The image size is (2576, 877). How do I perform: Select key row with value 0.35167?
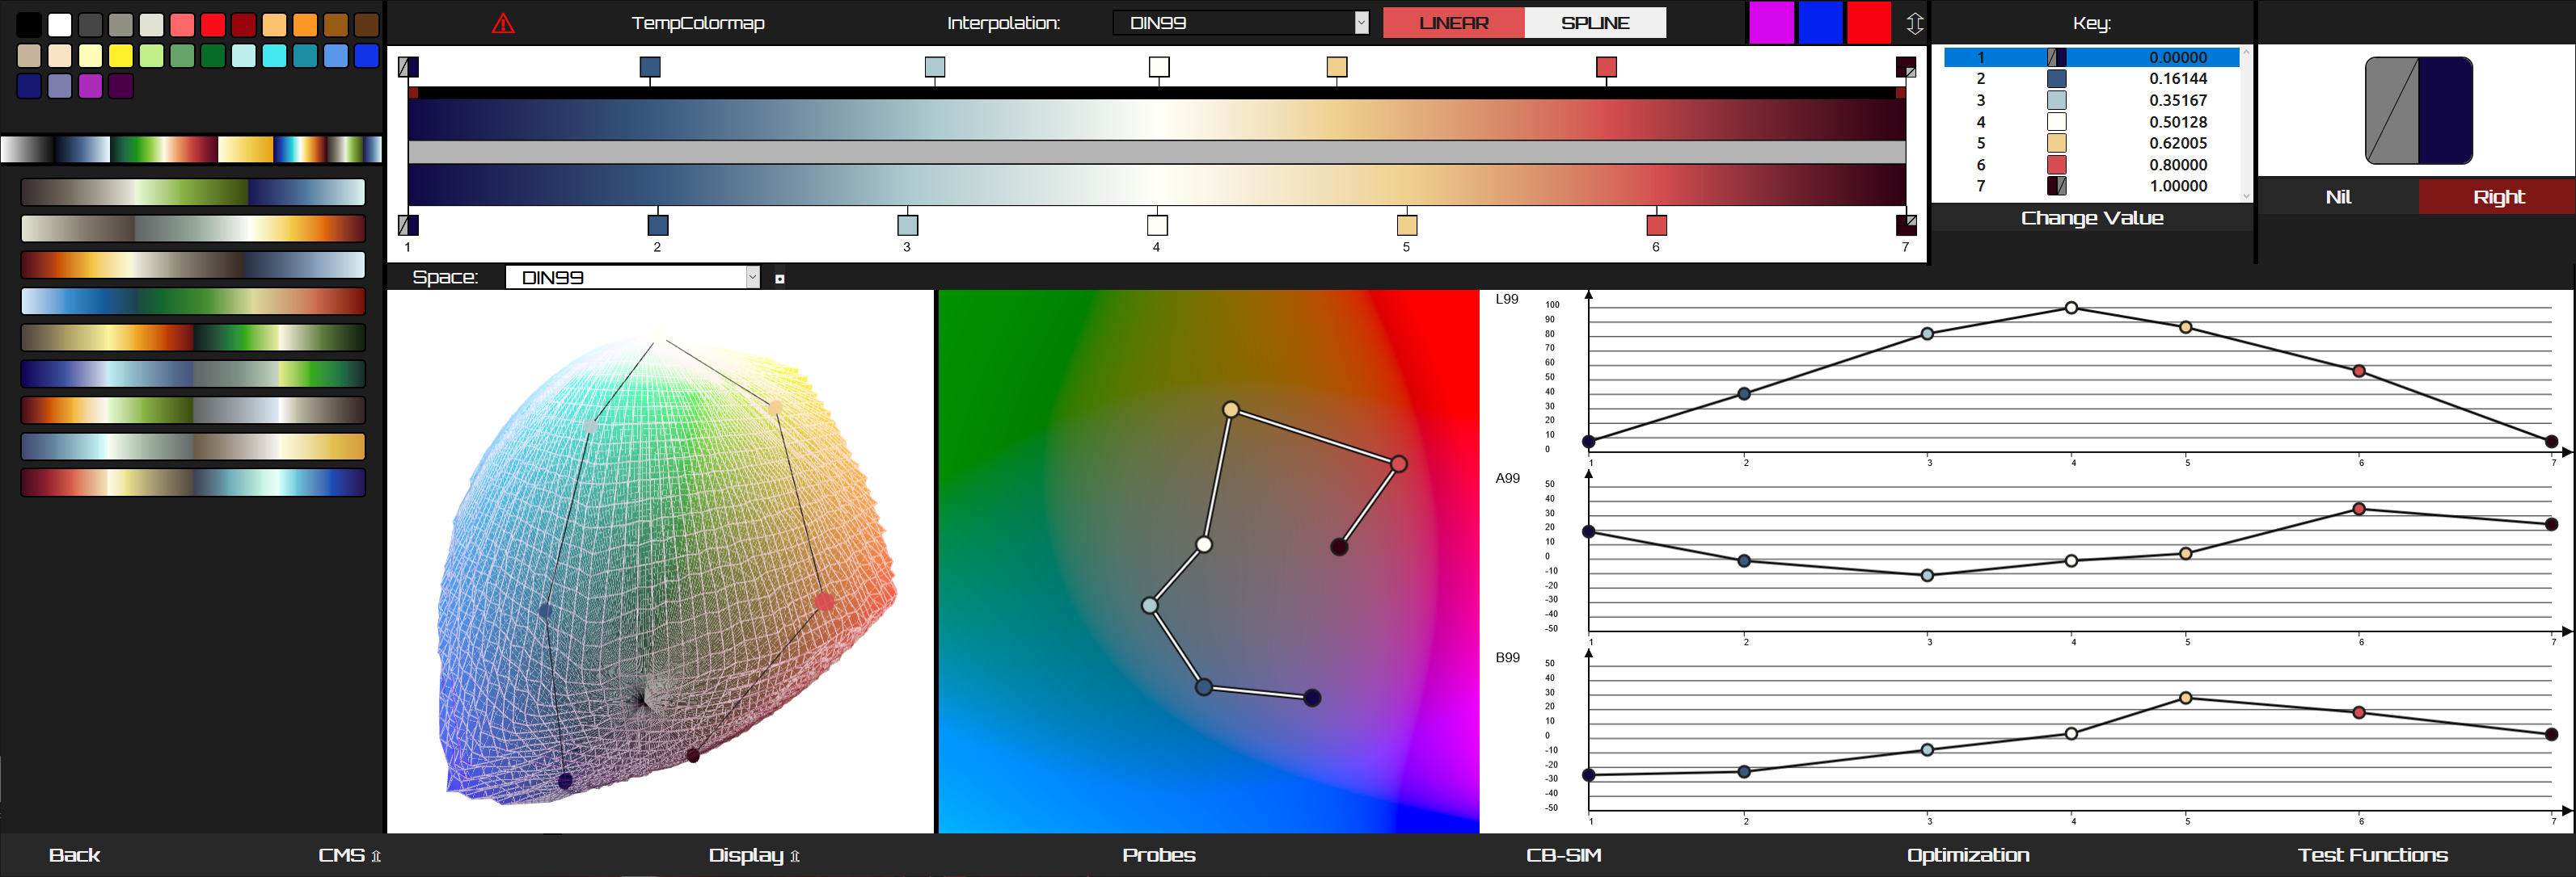(x=2091, y=101)
